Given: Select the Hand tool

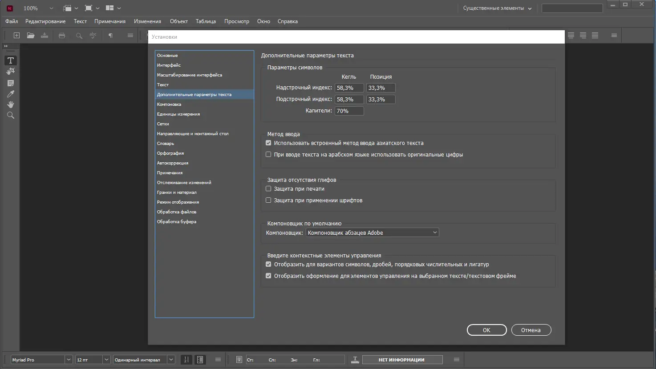Looking at the screenshot, I should pos(11,104).
